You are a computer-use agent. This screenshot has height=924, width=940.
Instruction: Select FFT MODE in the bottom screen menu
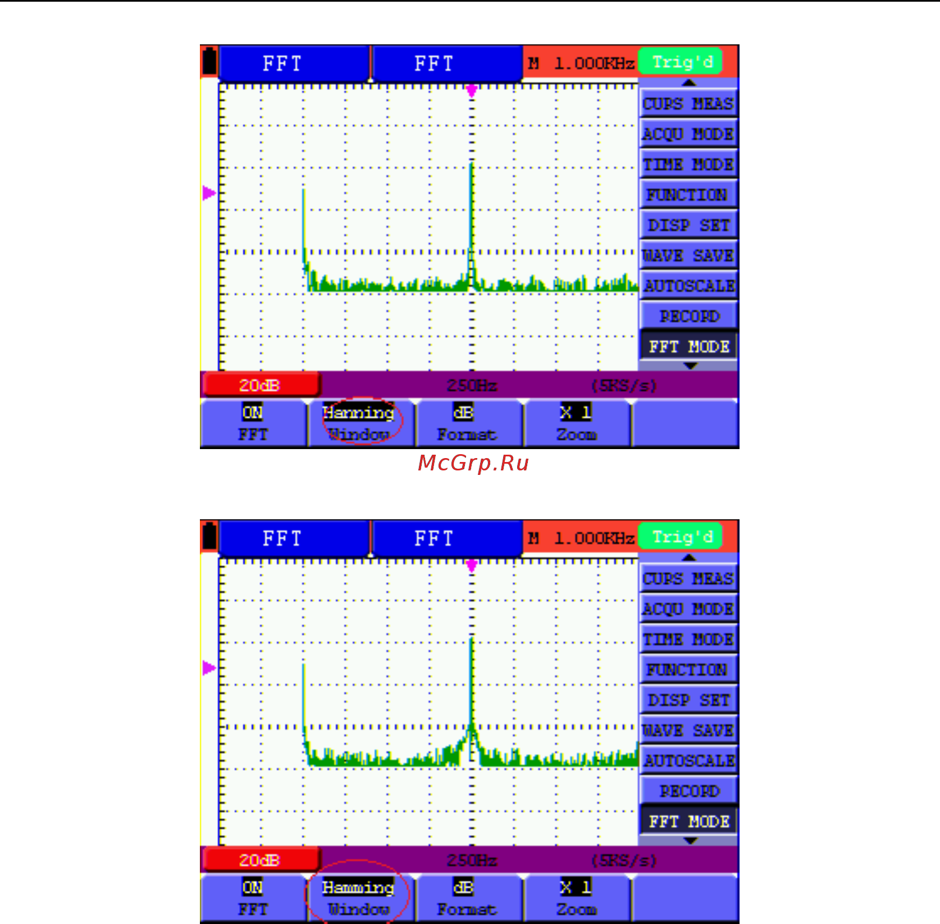click(688, 821)
